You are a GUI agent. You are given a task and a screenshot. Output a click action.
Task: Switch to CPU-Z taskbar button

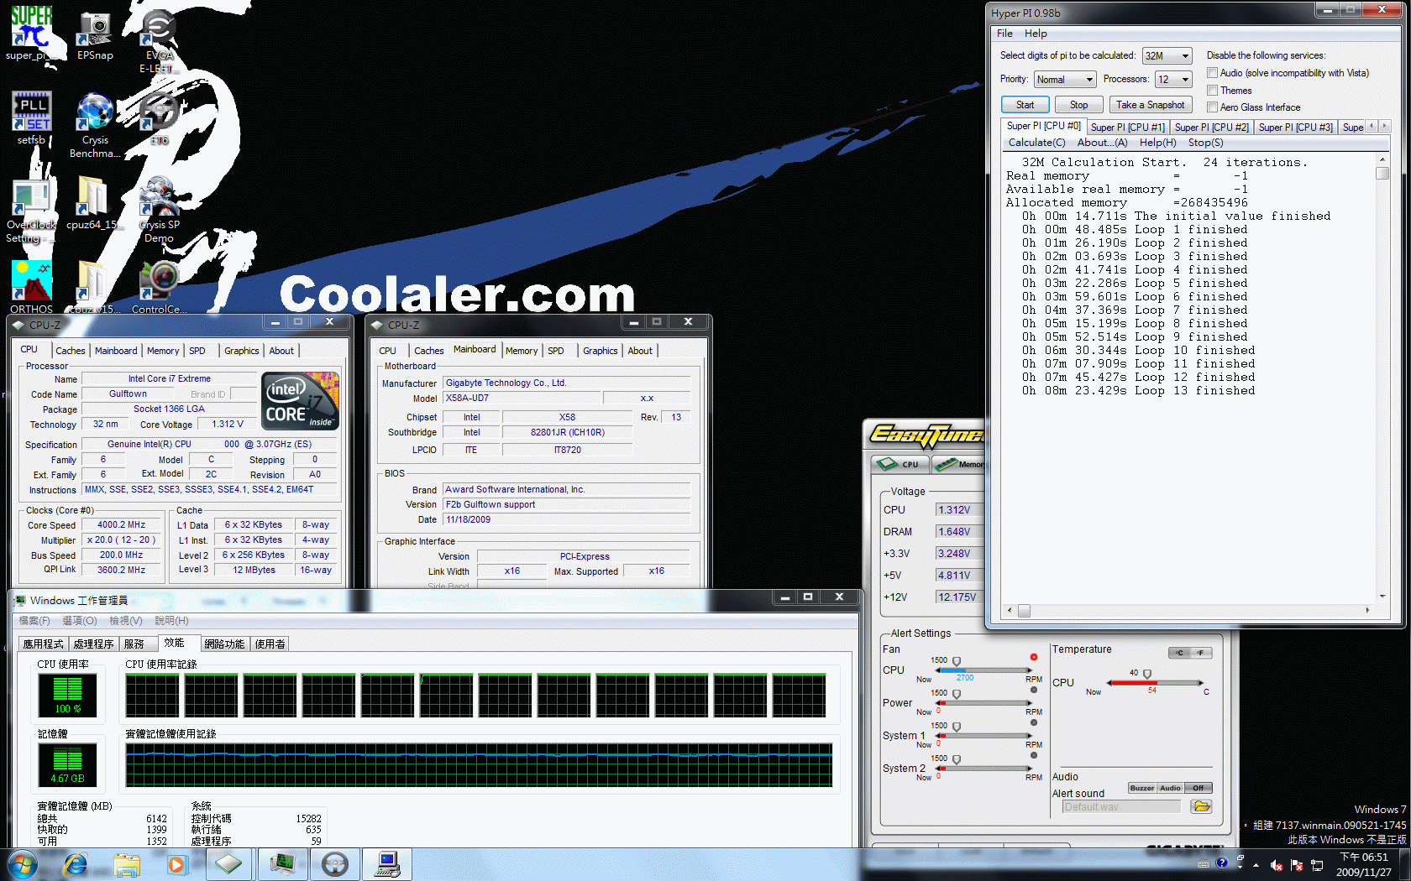click(x=228, y=864)
